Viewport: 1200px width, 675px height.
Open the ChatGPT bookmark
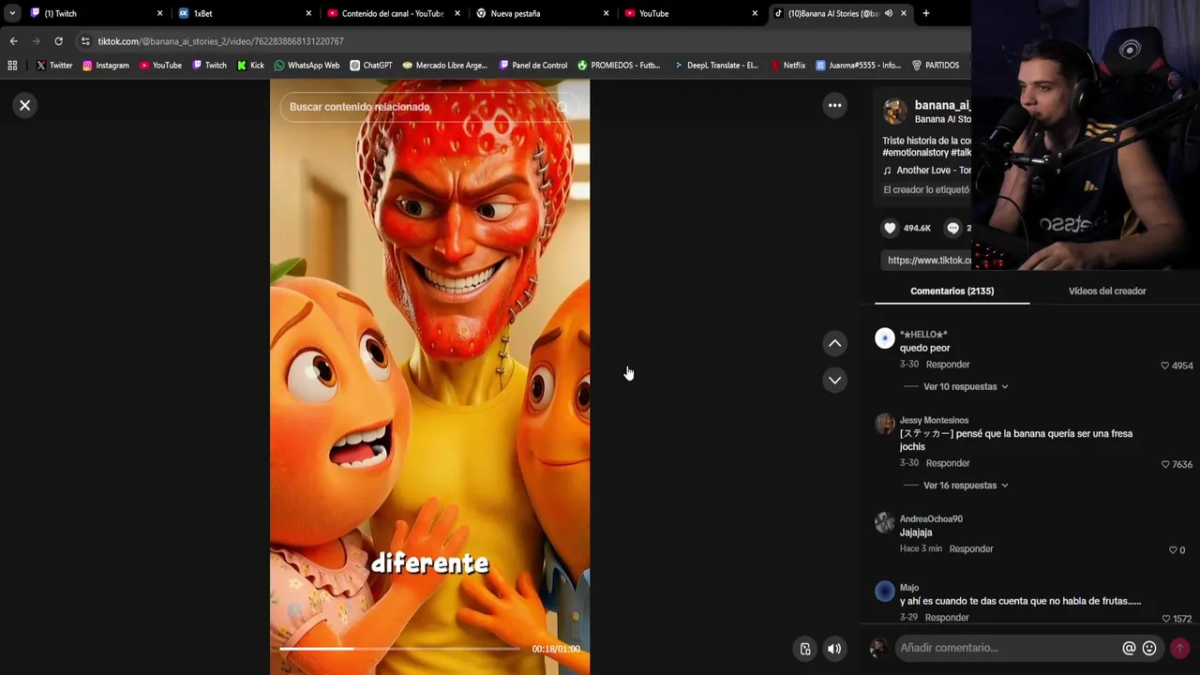[x=371, y=66]
